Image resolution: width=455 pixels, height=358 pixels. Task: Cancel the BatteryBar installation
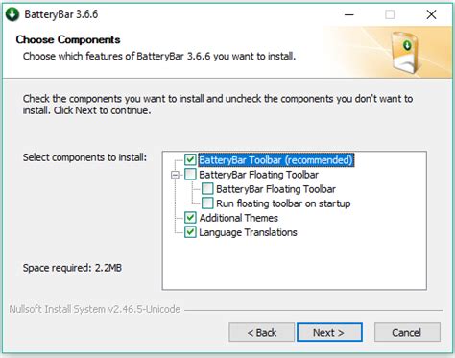point(407,333)
